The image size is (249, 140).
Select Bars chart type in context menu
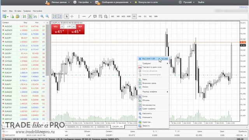(x=153, y=79)
